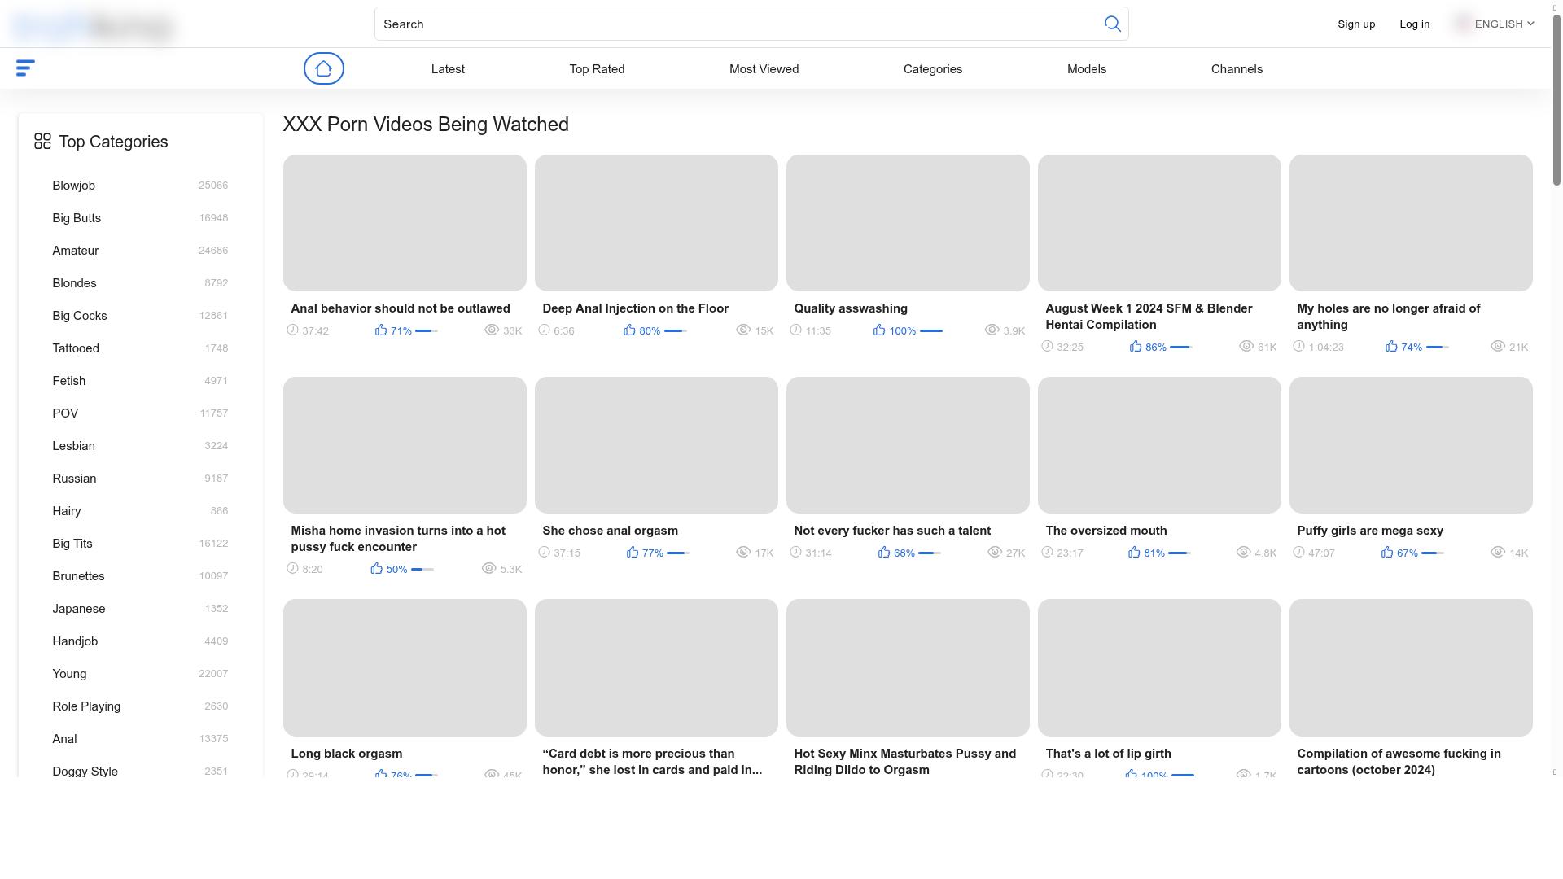Click the 100% rating bar on 11:35 video
The width and height of the screenshot is (1563, 879).
(930, 331)
